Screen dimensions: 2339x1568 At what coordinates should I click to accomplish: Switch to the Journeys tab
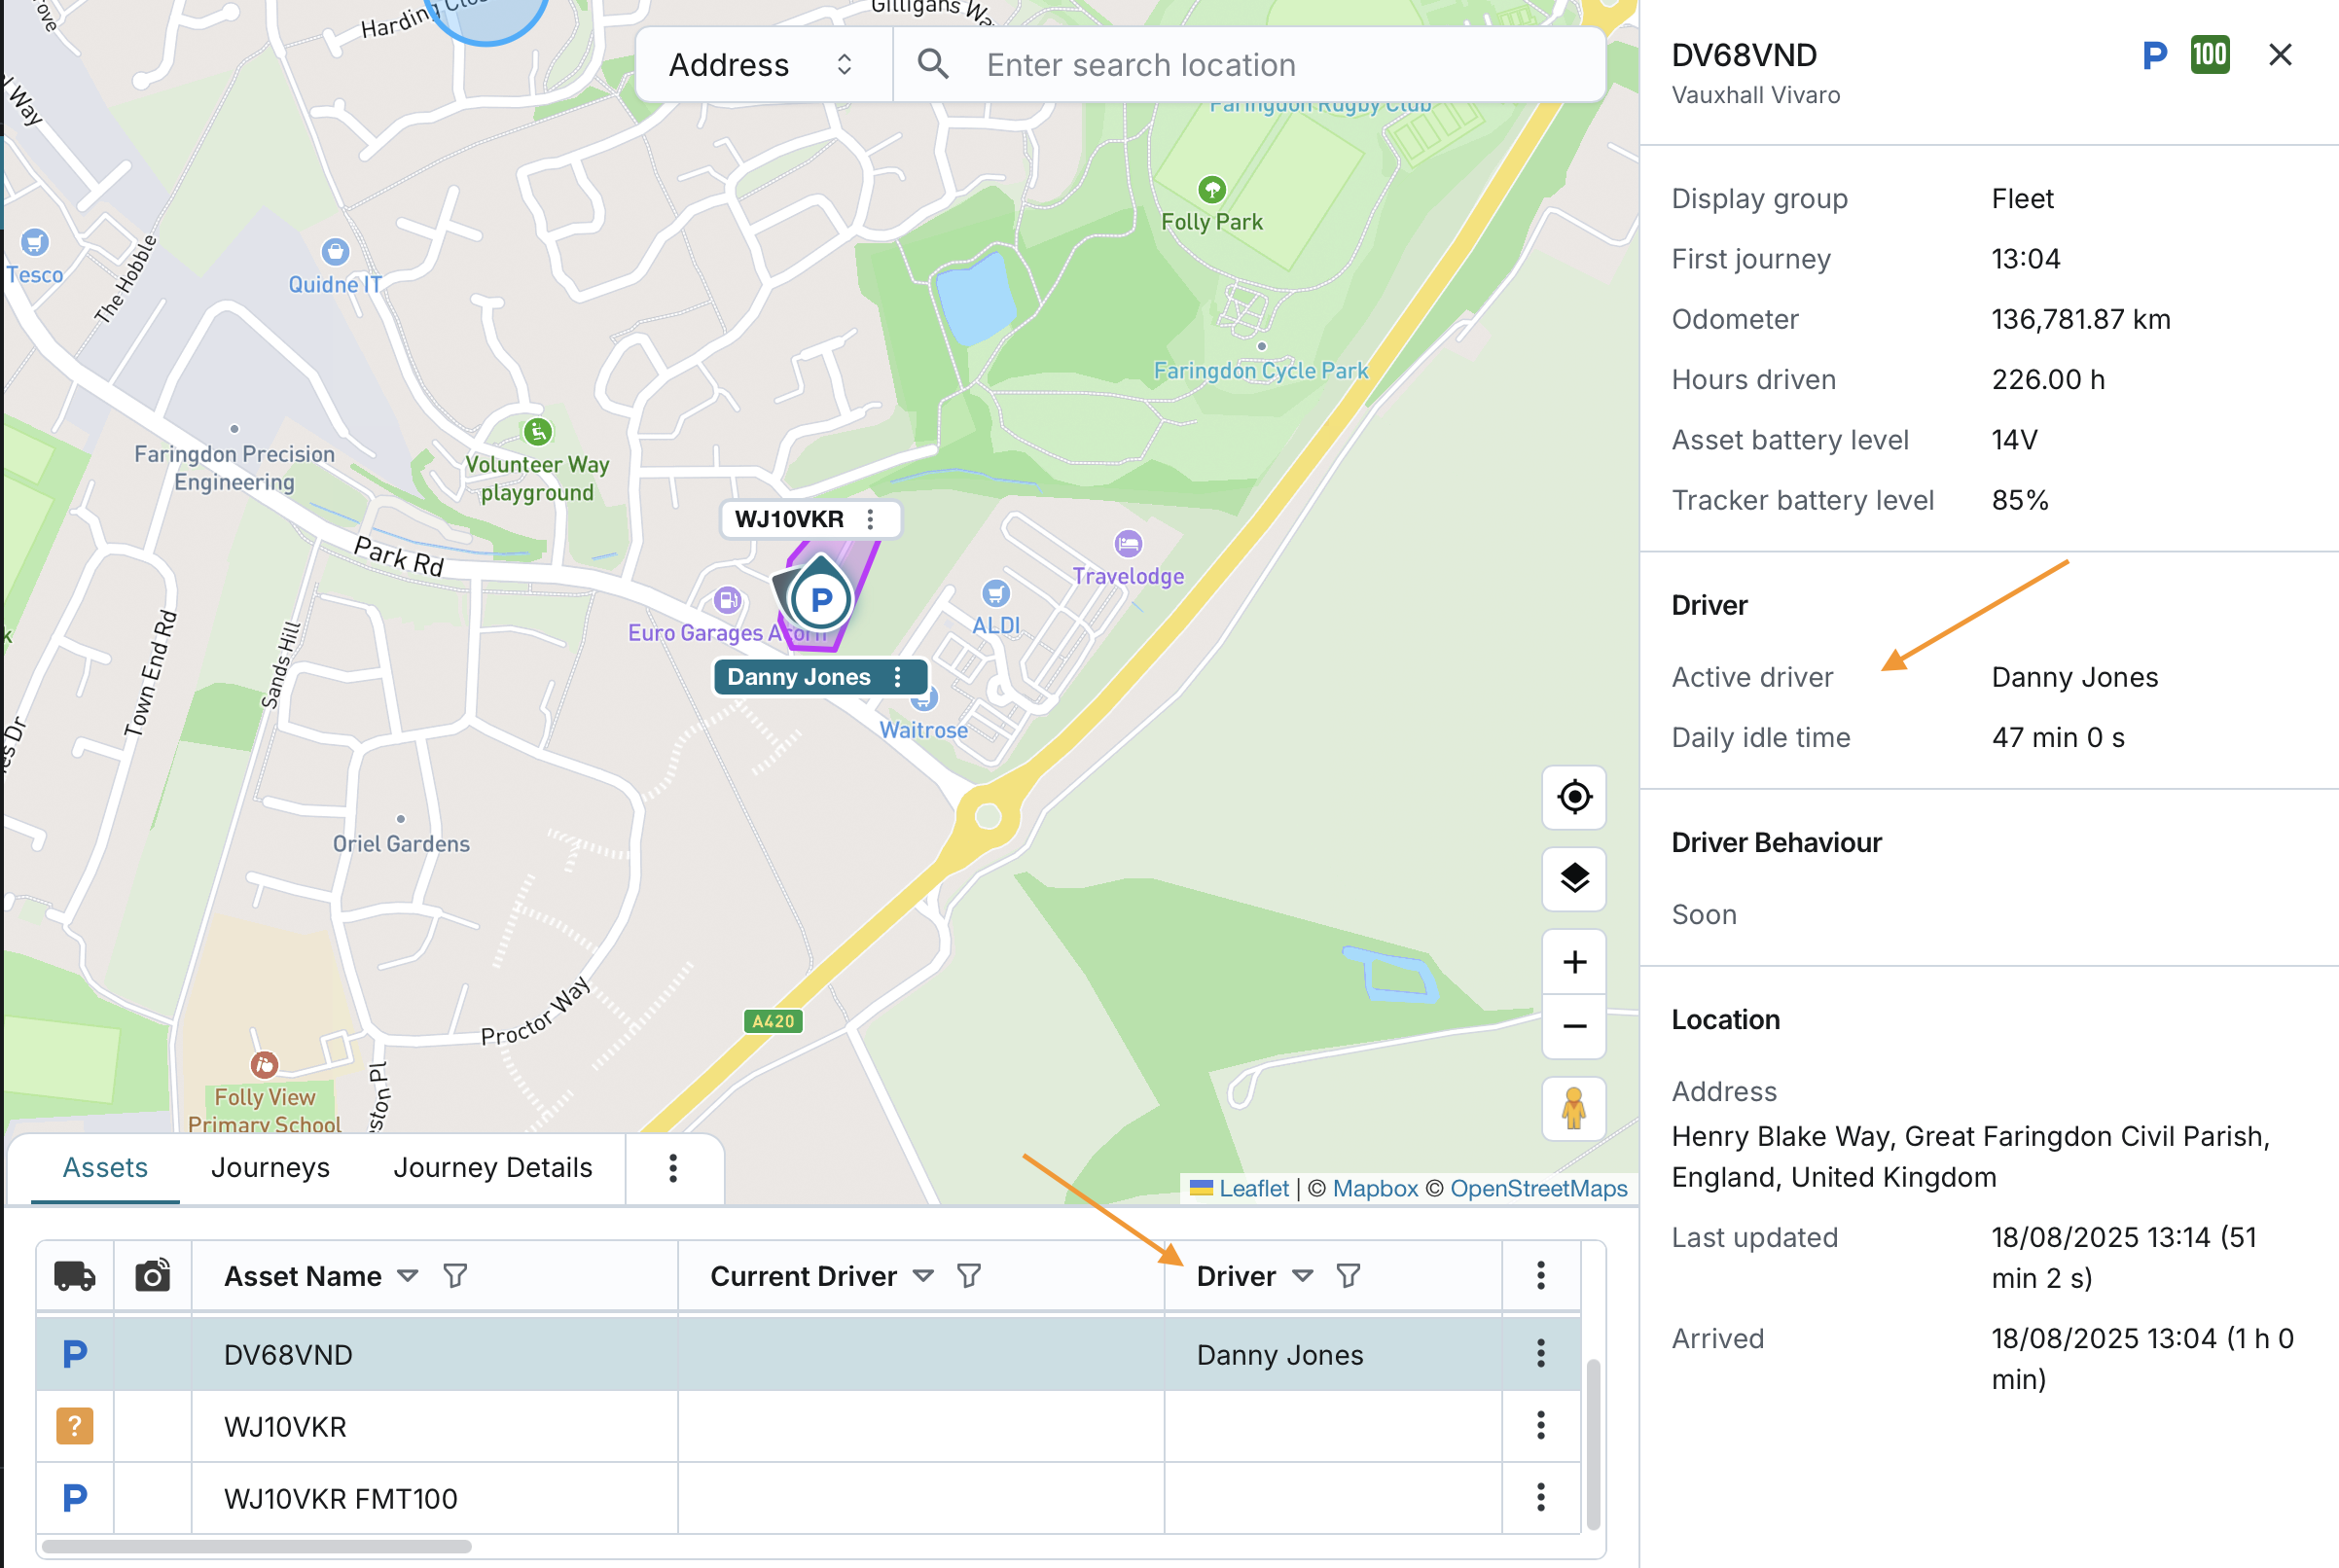pyautogui.click(x=270, y=1167)
